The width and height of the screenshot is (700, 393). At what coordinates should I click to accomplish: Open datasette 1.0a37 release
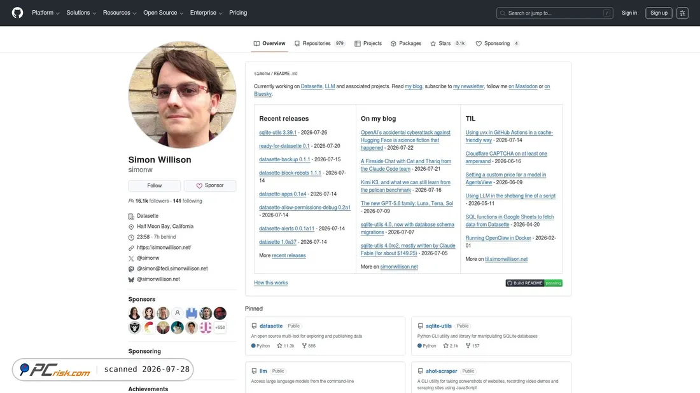[277, 242]
